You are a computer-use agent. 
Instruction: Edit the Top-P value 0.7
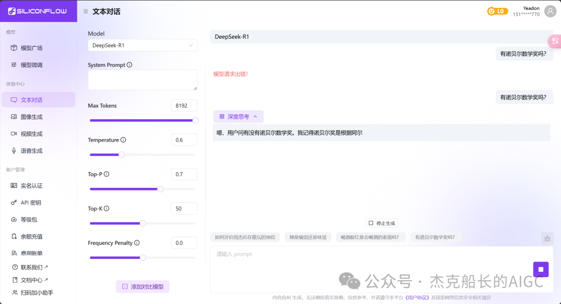pos(184,174)
